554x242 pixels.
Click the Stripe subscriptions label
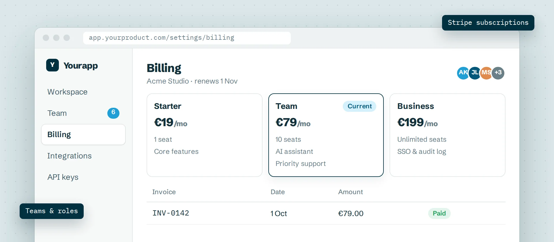tap(488, 23)
